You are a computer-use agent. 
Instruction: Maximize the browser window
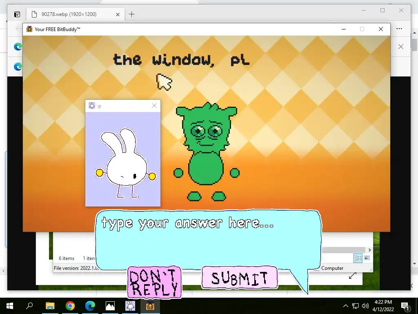[382, 10]
